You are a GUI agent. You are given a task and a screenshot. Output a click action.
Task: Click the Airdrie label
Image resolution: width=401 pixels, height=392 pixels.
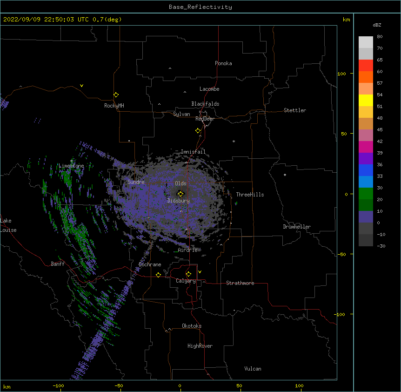click(x=188, y=250)
